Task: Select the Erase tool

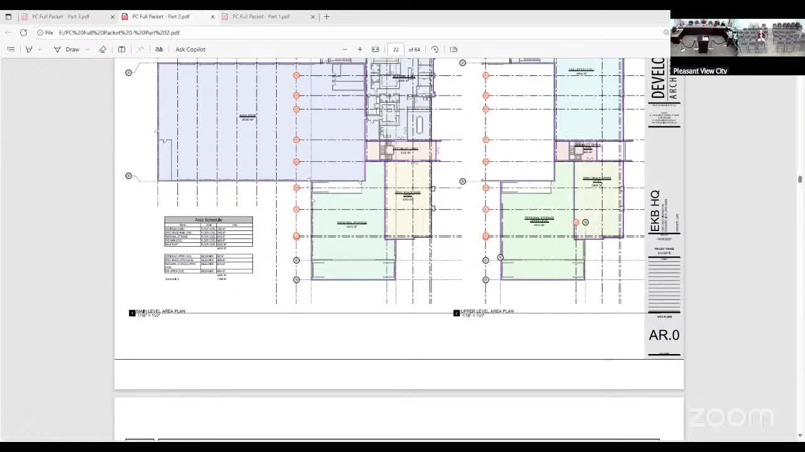Action: [x=103, y=49]
